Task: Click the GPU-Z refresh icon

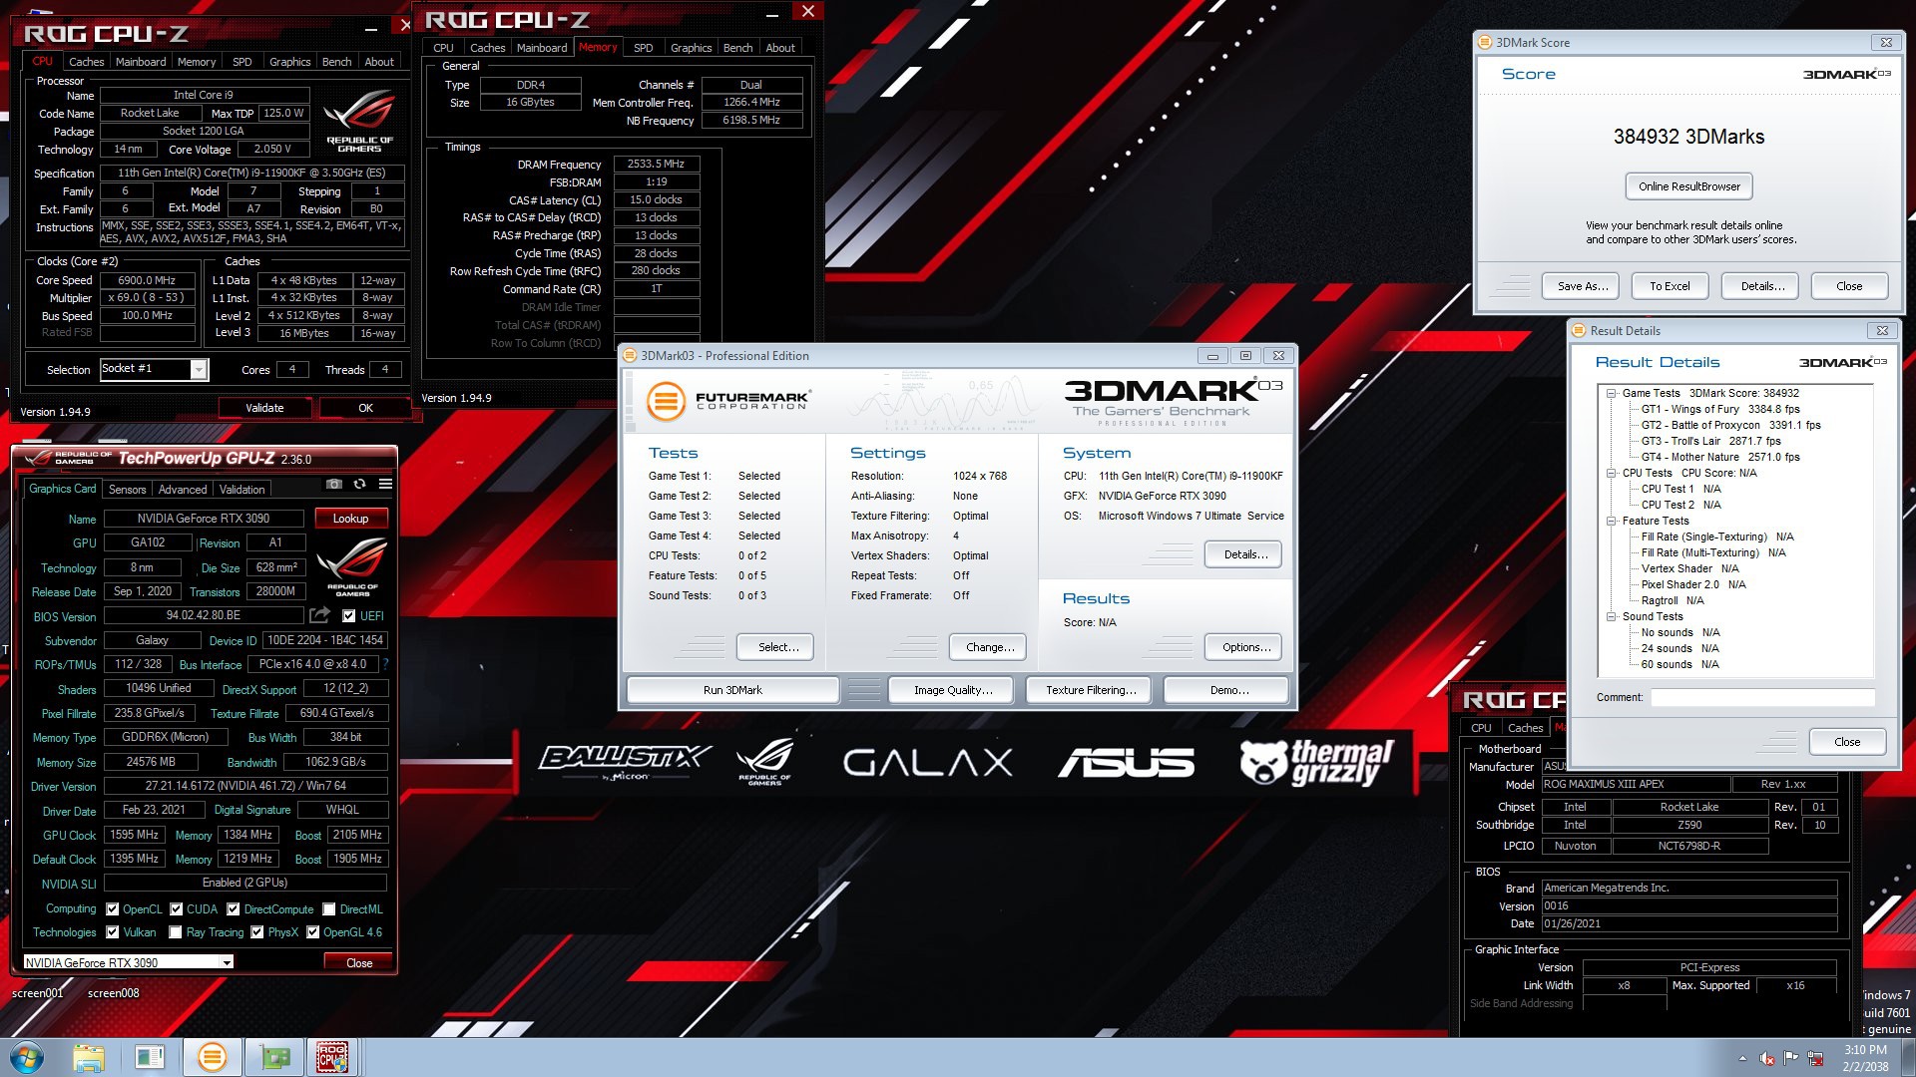Action: pos(359,484)
